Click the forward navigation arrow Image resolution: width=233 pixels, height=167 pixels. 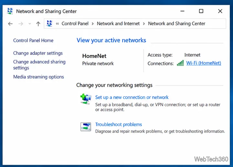click(21, 24)
